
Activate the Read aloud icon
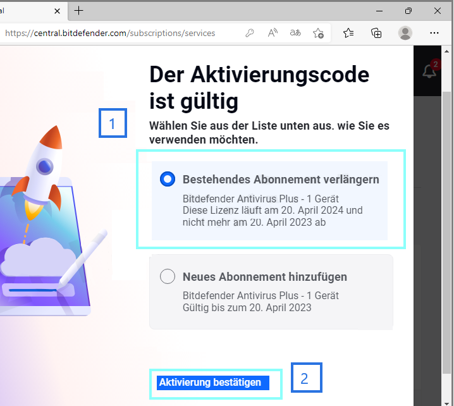273,33
